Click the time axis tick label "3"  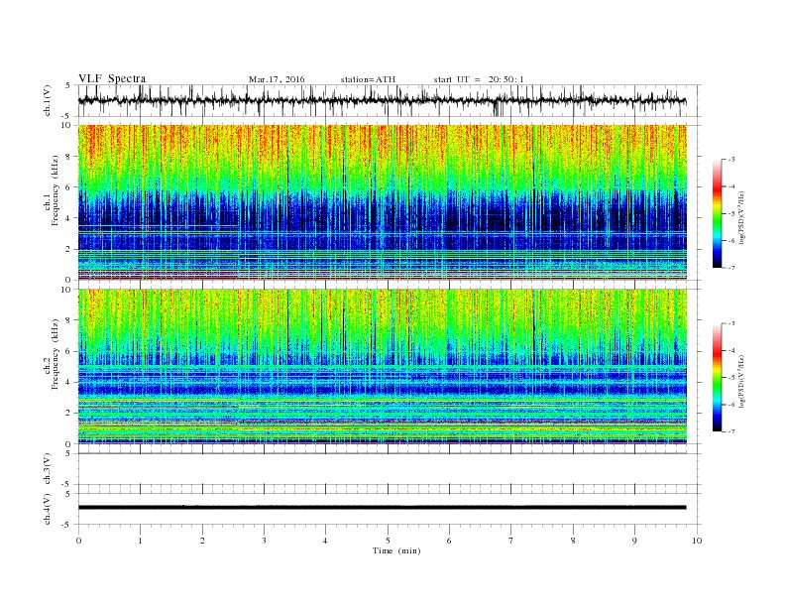(x=264, y=541)
